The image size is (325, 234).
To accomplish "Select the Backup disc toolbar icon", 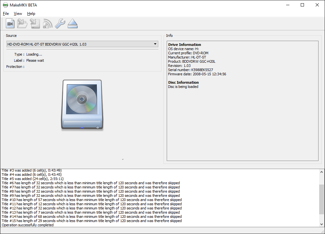I will point(35,24).
